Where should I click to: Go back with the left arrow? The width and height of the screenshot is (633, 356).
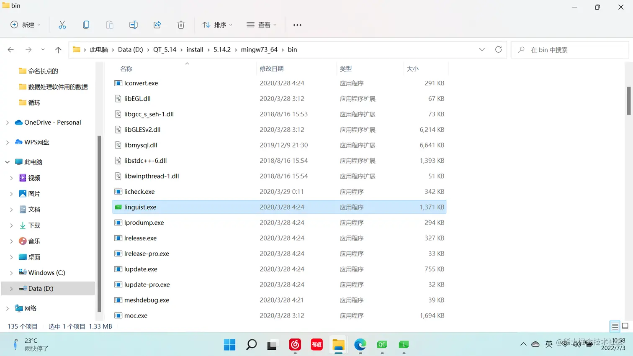coord(11,50)
